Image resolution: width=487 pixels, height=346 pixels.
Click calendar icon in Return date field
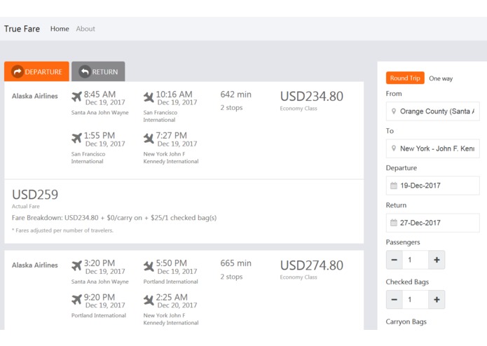tap(394, 223)
